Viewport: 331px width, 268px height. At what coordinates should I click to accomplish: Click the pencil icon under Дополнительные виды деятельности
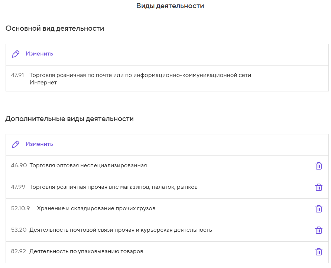pyautogui.click(x=16, y=144)
